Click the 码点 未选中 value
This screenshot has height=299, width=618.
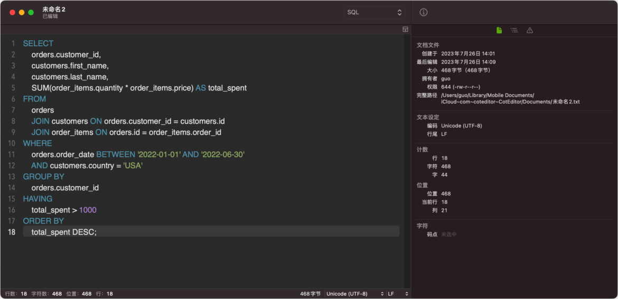tap(449, 235)
